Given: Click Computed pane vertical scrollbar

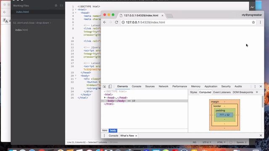Looking at the screenshot, I should (x=262, y=102).
